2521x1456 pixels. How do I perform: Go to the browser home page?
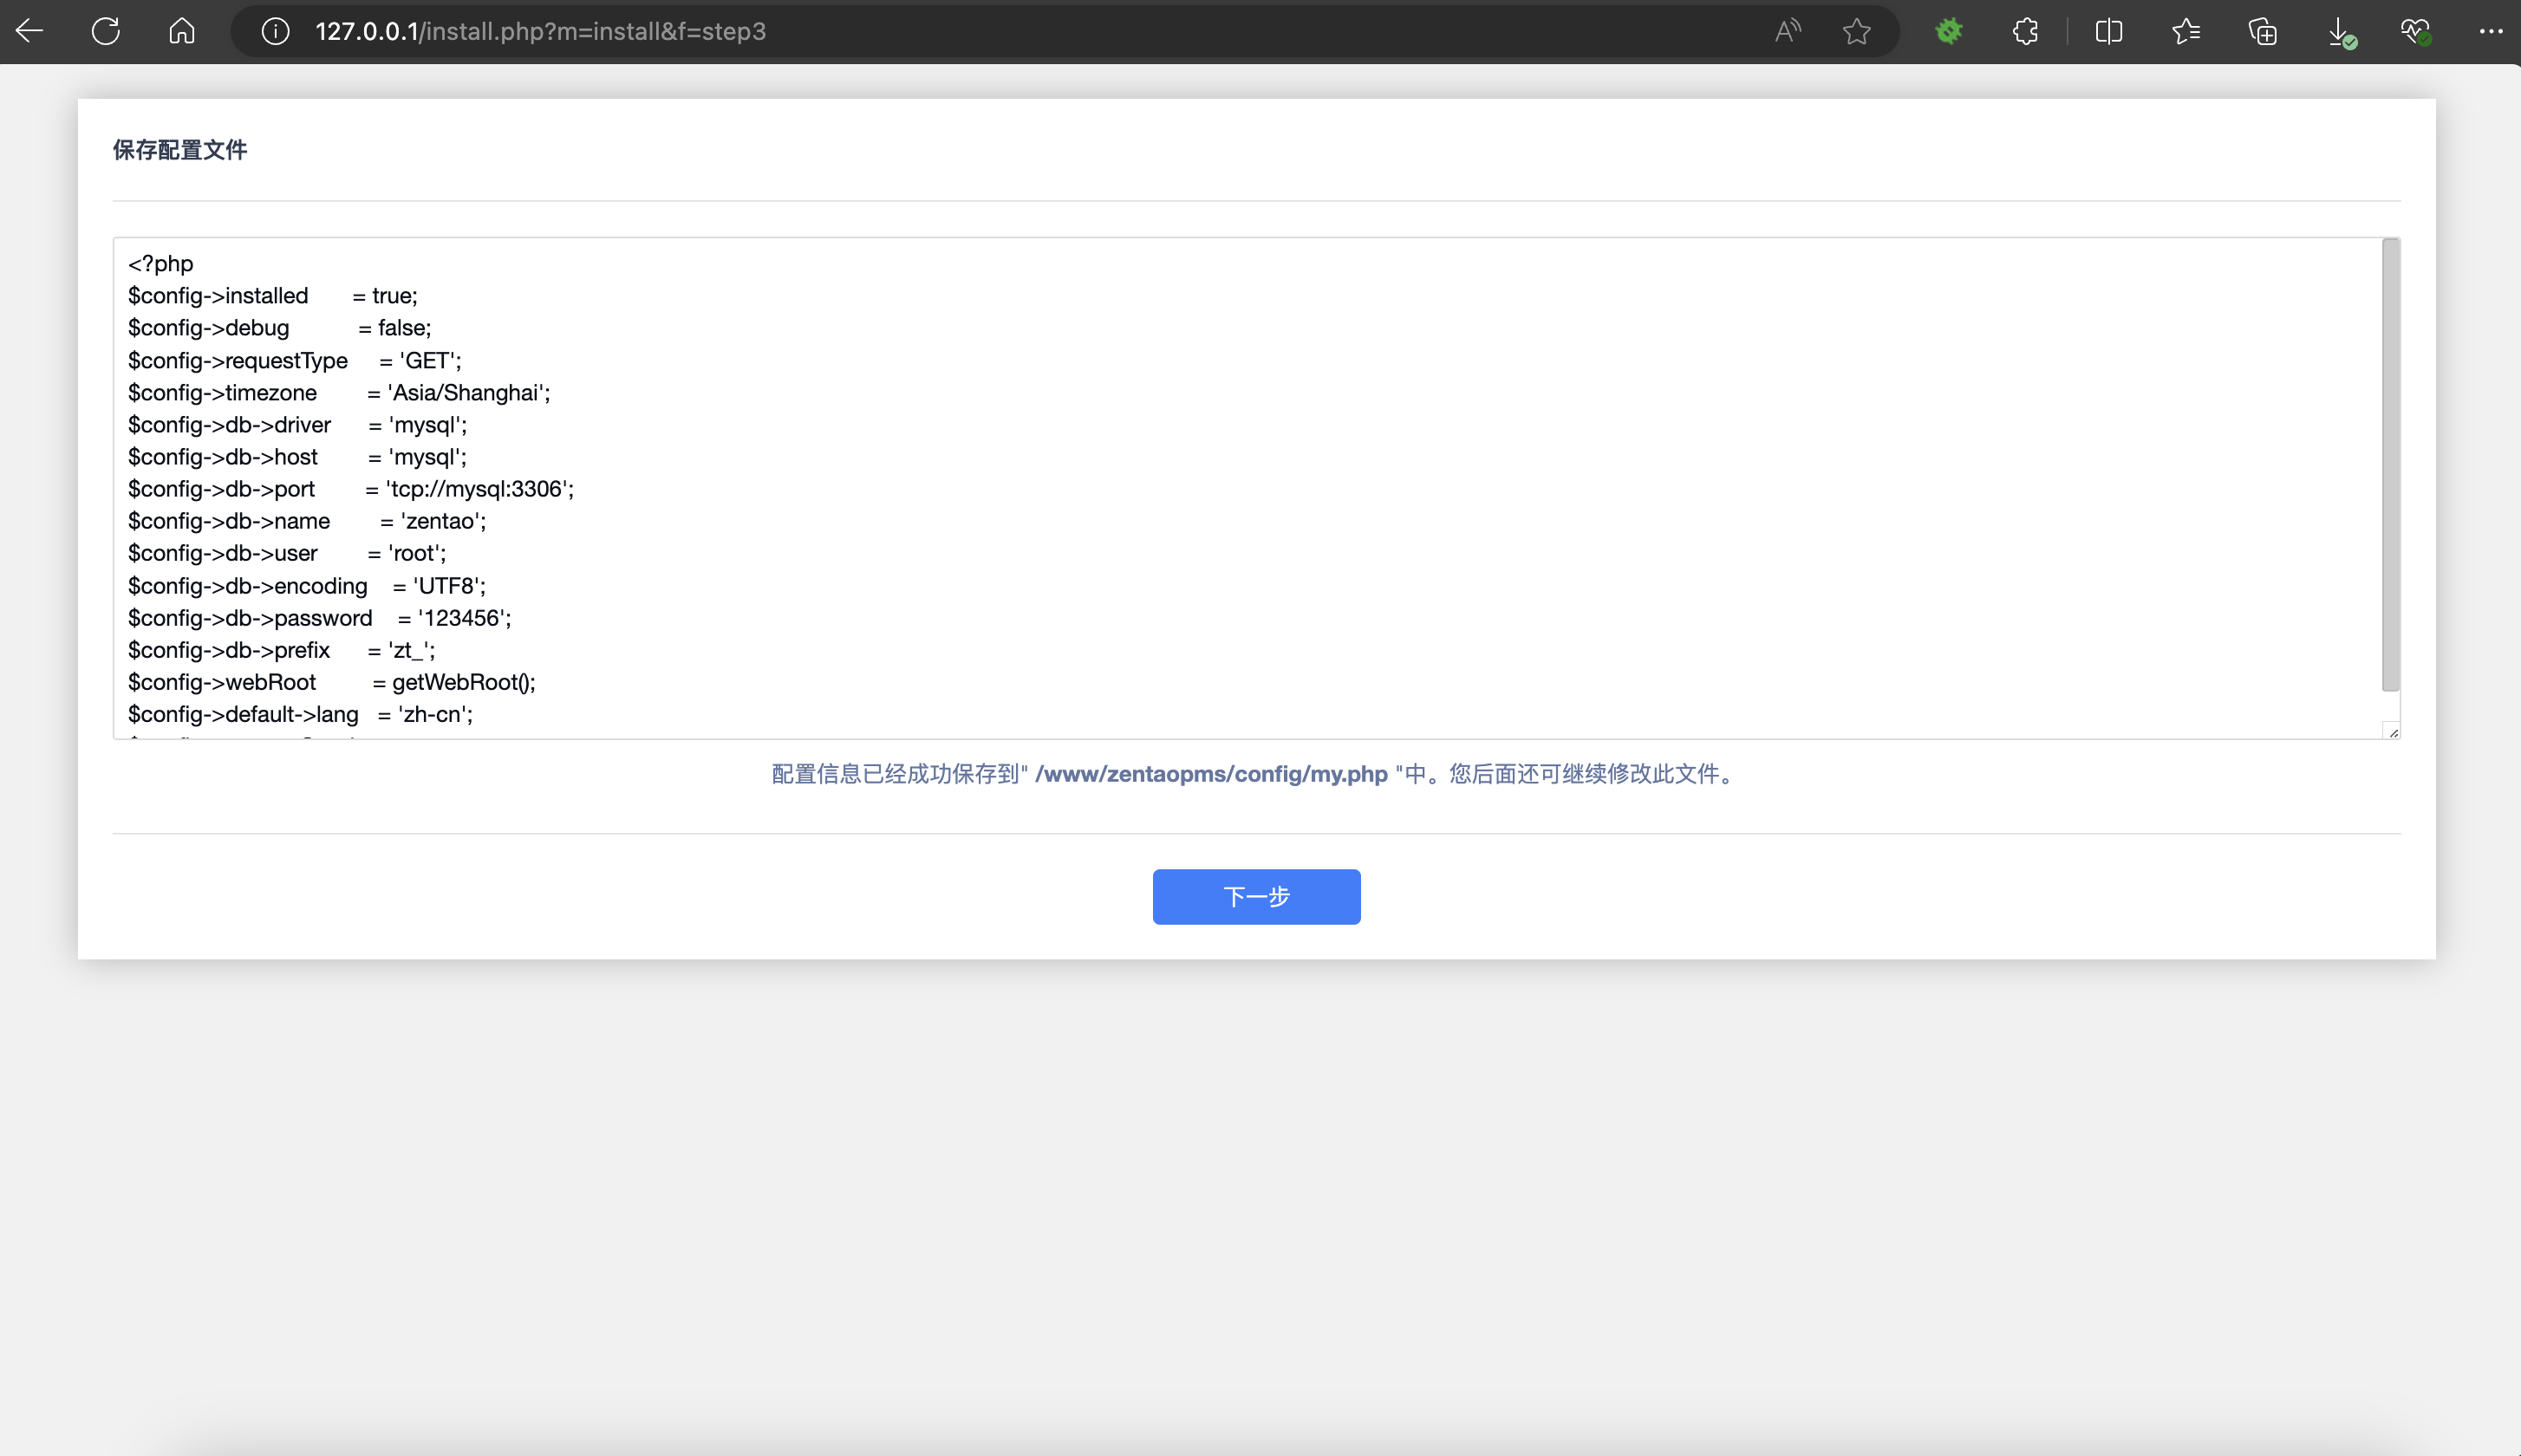(x=181, y=31)
